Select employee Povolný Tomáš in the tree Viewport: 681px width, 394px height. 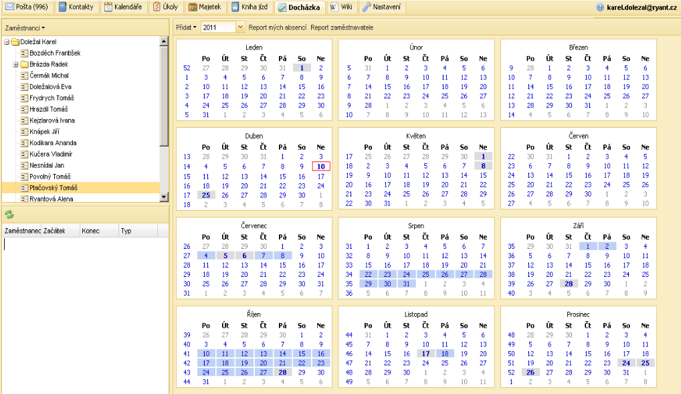50,177
